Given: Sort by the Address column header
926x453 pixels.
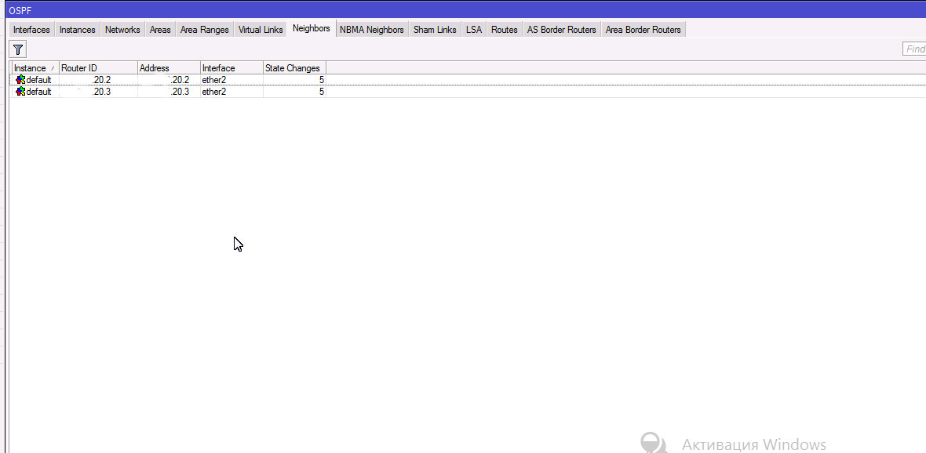Looking at the screenshot, I should (x=169, y=68).
